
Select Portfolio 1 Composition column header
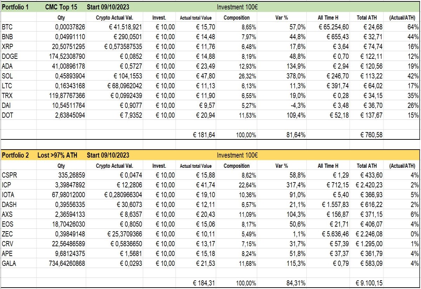[x=237, y=18]
